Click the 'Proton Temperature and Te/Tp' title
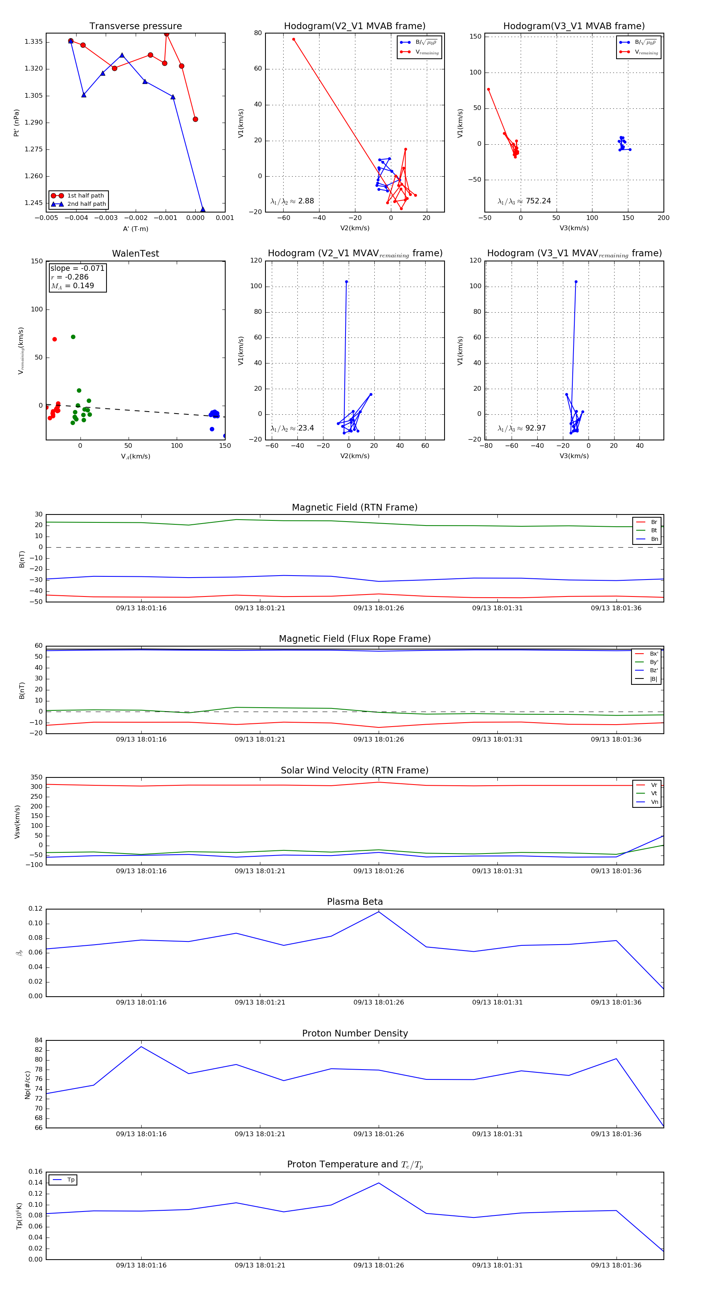The width and height of the screenshot is (710, 1301). tap(355, 1165)
